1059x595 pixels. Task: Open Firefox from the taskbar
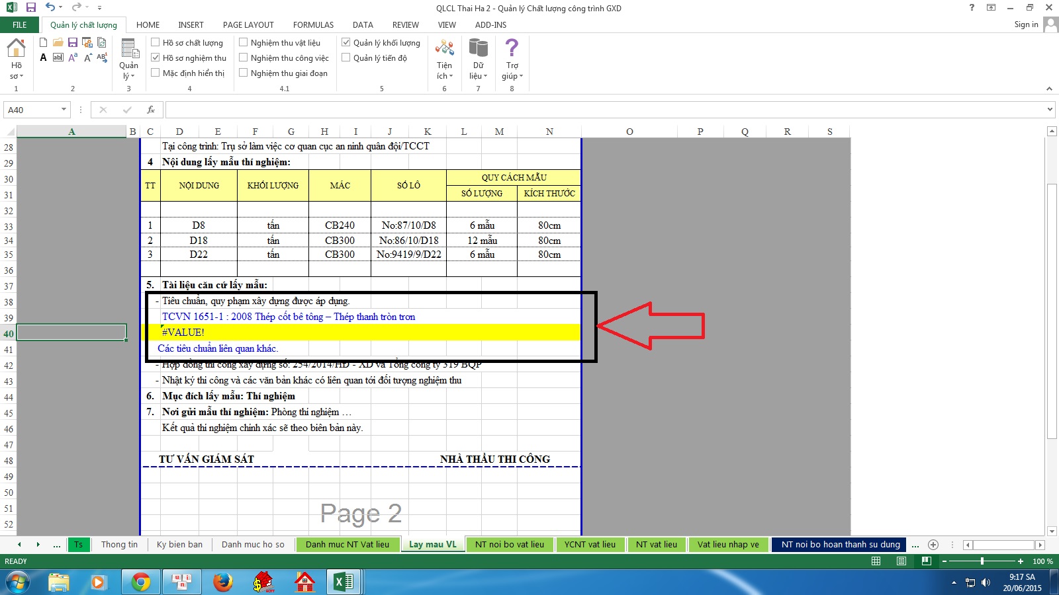click(x=223, y=582)
